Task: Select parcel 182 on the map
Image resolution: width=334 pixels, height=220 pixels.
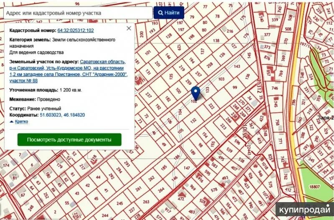Action: tap(168, 99)
